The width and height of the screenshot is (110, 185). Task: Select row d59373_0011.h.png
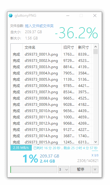[x=52, y=117]
